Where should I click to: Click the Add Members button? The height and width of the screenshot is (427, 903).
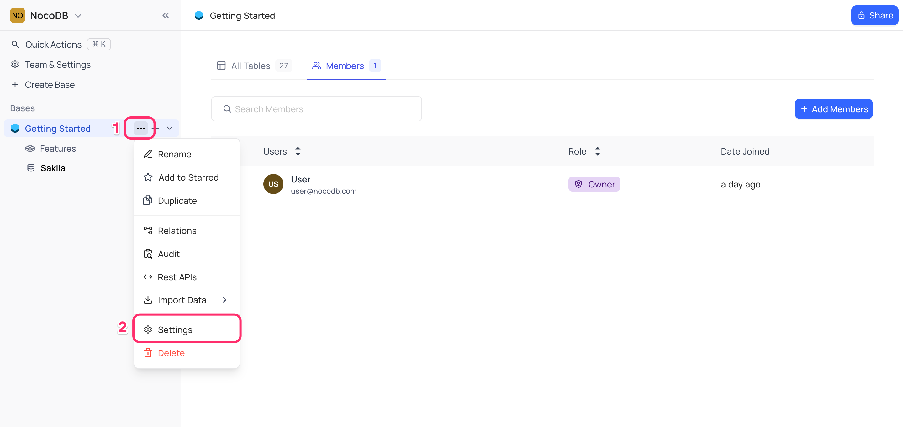pyautogui.click(x=833, y=109)
